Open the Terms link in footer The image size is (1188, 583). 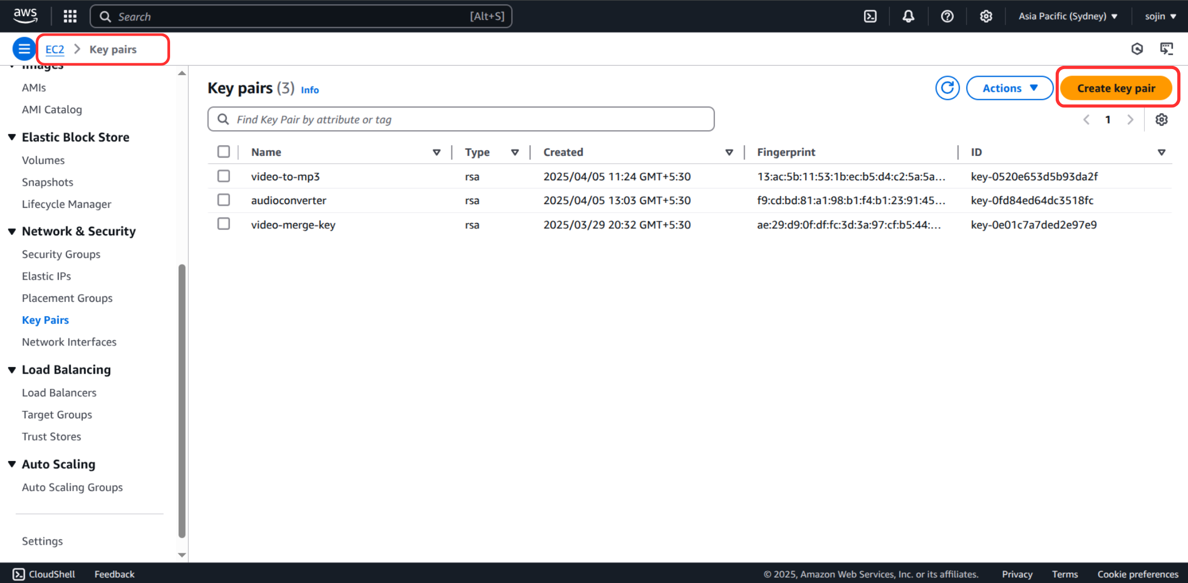(x=1065, y=574)
